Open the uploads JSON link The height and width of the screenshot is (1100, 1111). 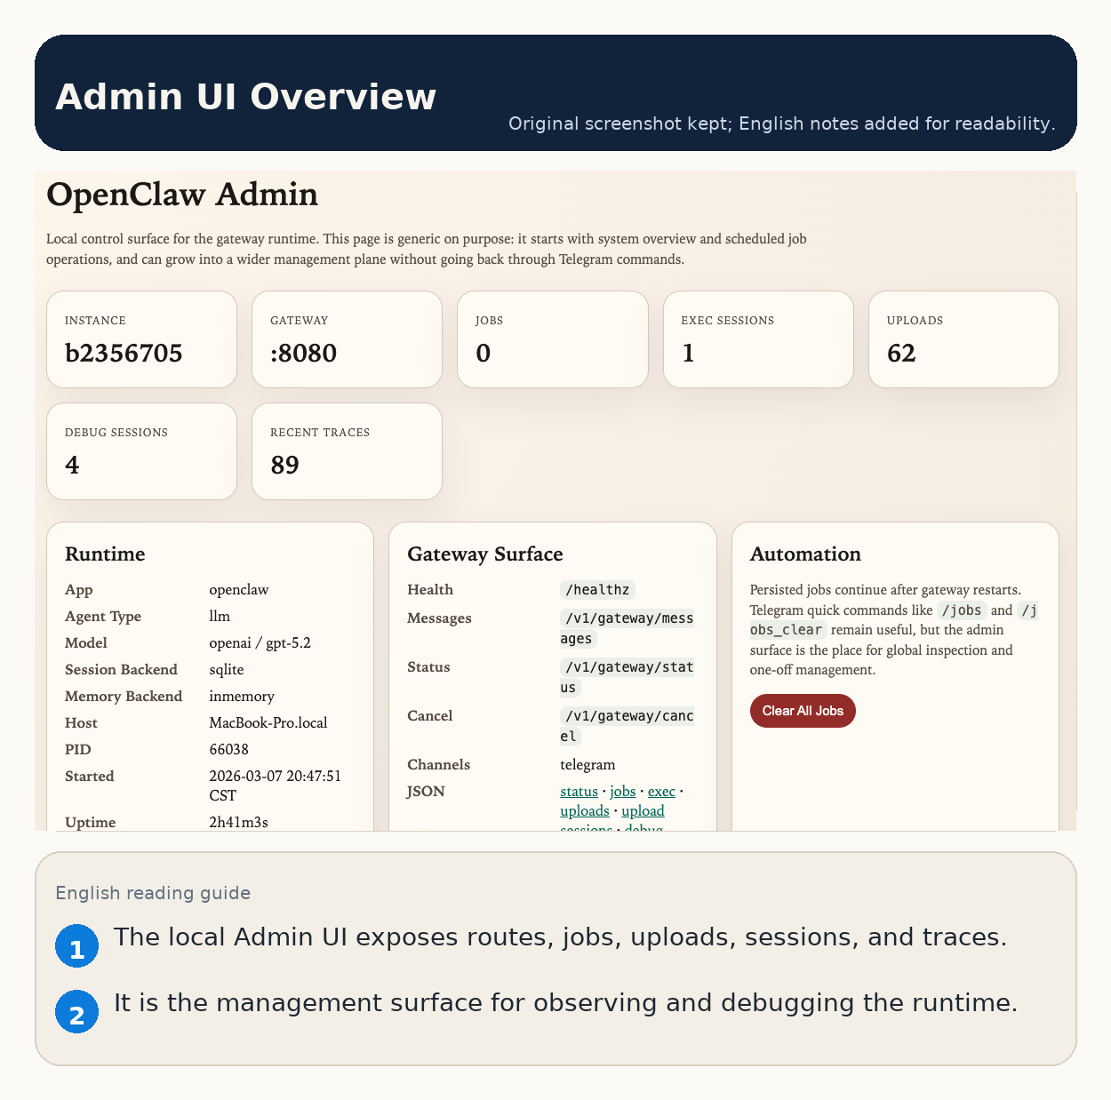(x=584, y=810)
